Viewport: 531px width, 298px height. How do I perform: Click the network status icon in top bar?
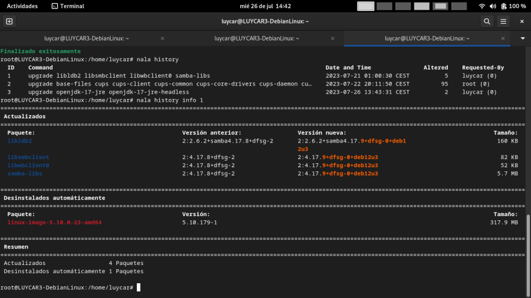click(481, 6)
